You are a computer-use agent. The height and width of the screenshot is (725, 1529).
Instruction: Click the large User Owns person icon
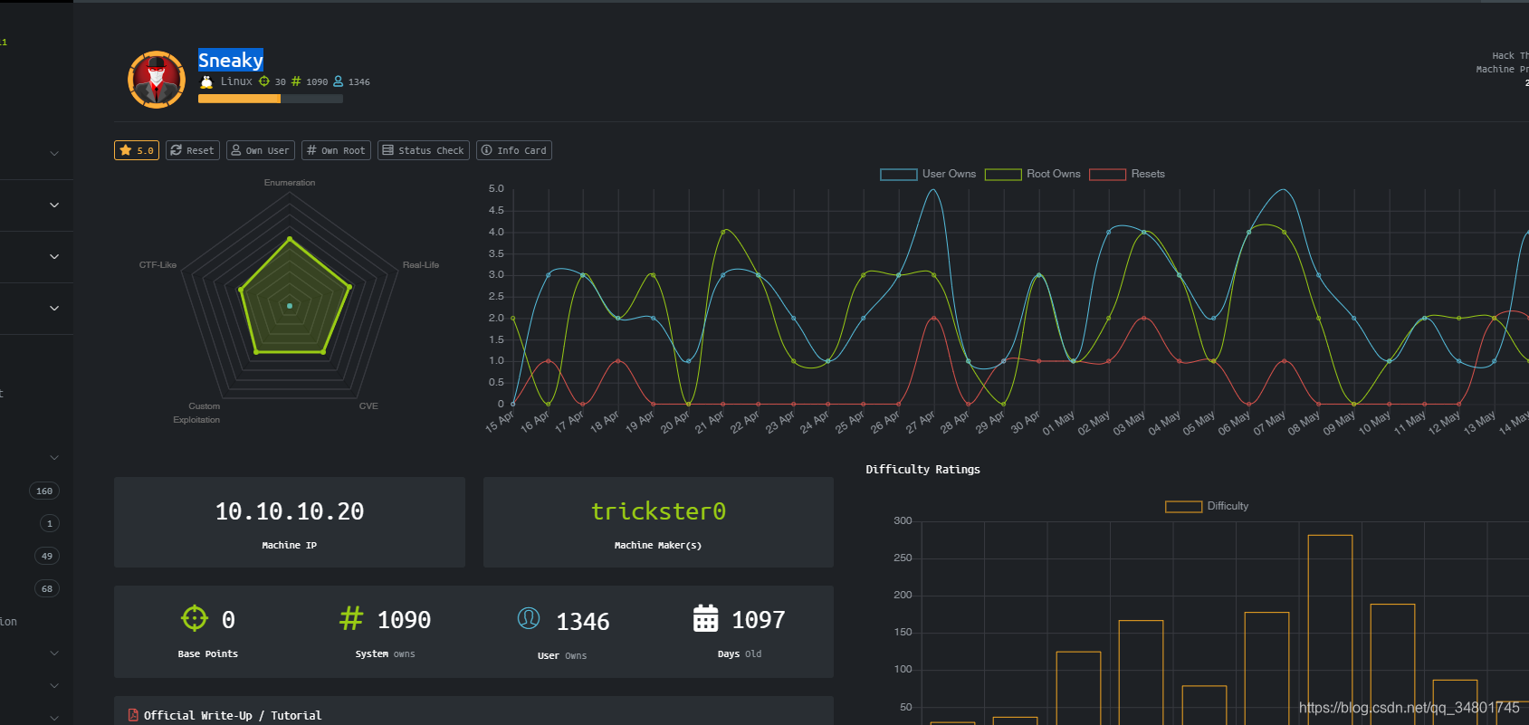[529, 618]
